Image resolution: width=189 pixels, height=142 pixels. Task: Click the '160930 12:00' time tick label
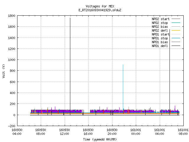(64, 132)
